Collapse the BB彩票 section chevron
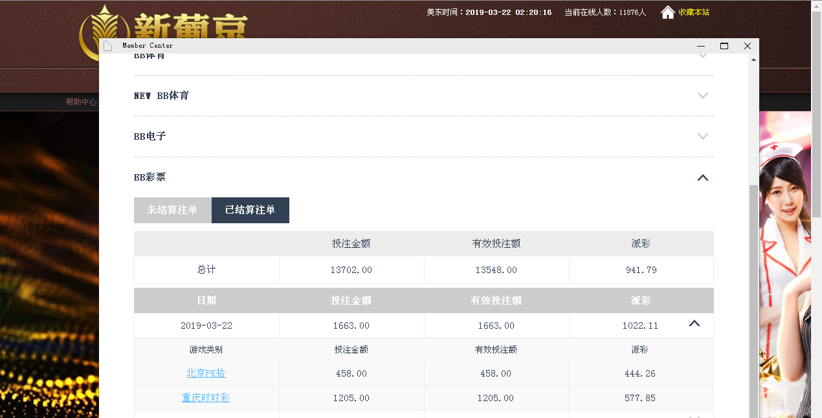Screen dimensions: 822x418 (703, 177)
